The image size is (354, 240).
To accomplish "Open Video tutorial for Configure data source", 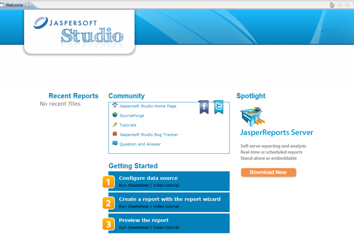I will tap(166, 185).
